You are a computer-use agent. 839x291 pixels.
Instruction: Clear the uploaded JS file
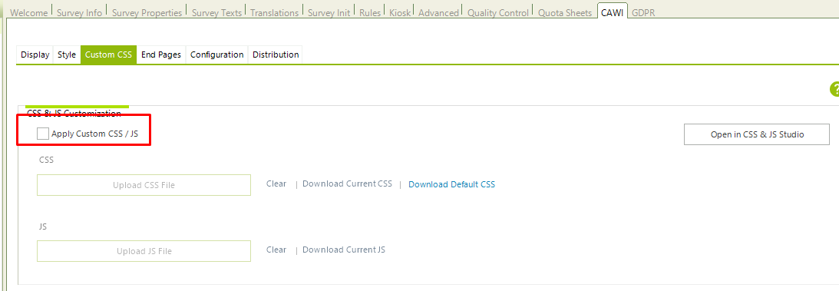coord(276,250)
